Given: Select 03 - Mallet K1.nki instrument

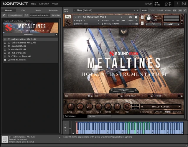Looking at the screenshot, I should [17, 46].
